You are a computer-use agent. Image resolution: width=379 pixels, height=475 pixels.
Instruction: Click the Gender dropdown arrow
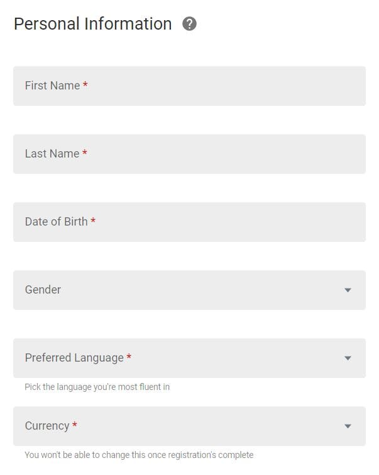(348, 290)
